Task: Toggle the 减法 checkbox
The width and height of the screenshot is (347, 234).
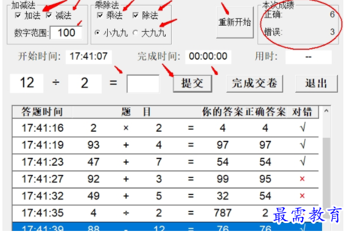Action: click(x=49, y=15)
